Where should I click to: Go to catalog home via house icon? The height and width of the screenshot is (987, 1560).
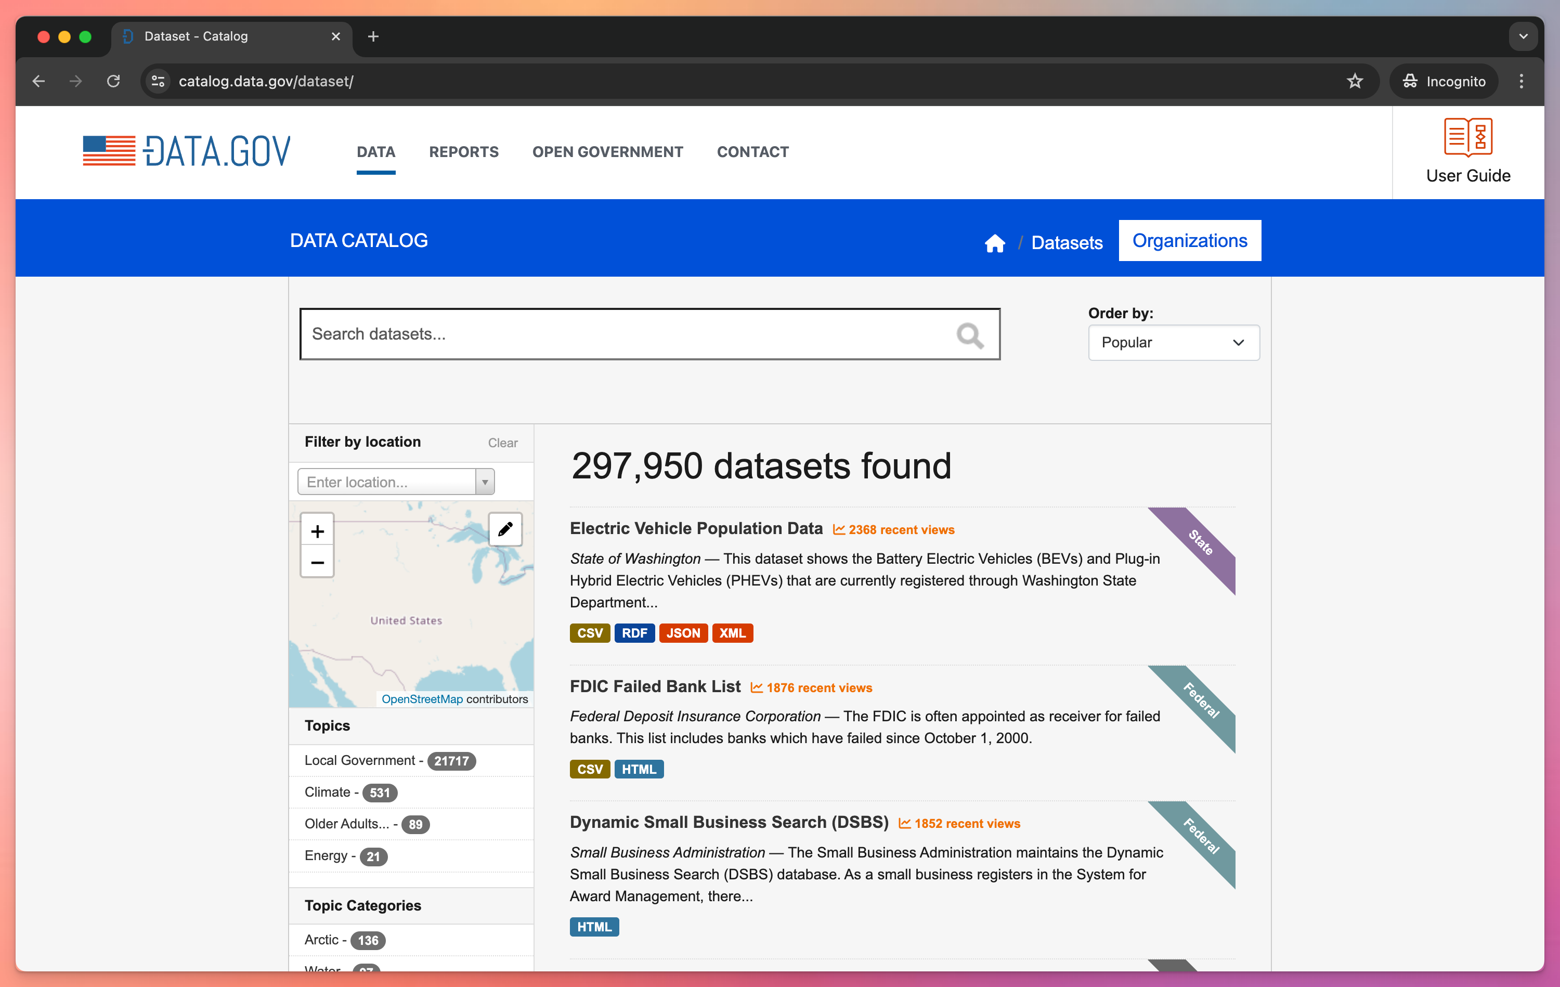(994, 243)
